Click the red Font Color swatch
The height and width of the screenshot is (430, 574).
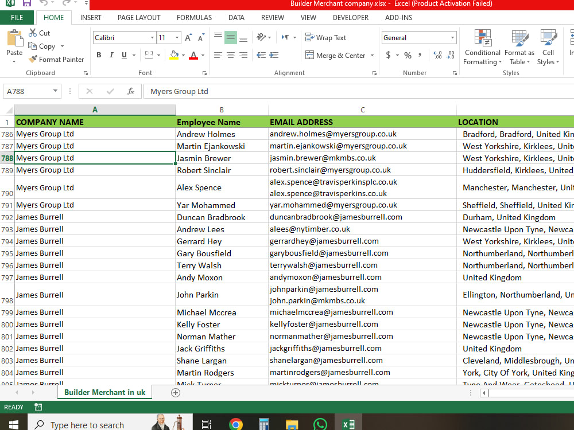click(x=195, y=58)
